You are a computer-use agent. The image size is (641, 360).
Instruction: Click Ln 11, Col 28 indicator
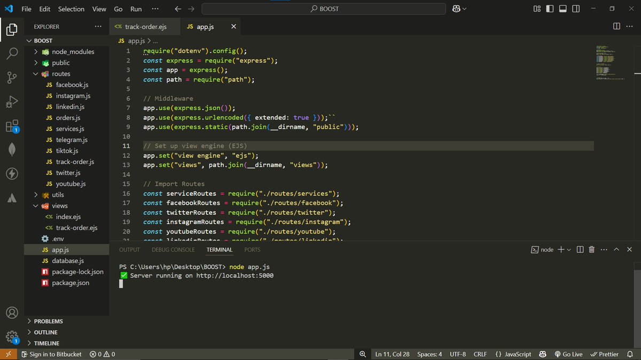(393, 354)
